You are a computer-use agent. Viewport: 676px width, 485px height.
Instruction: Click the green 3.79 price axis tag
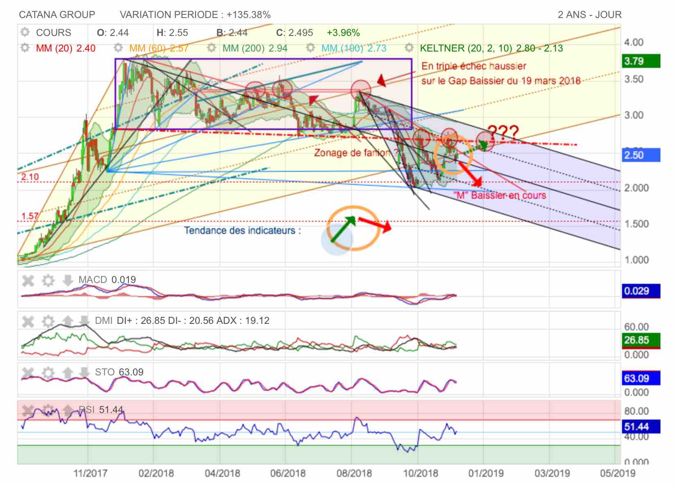[640, 61]
